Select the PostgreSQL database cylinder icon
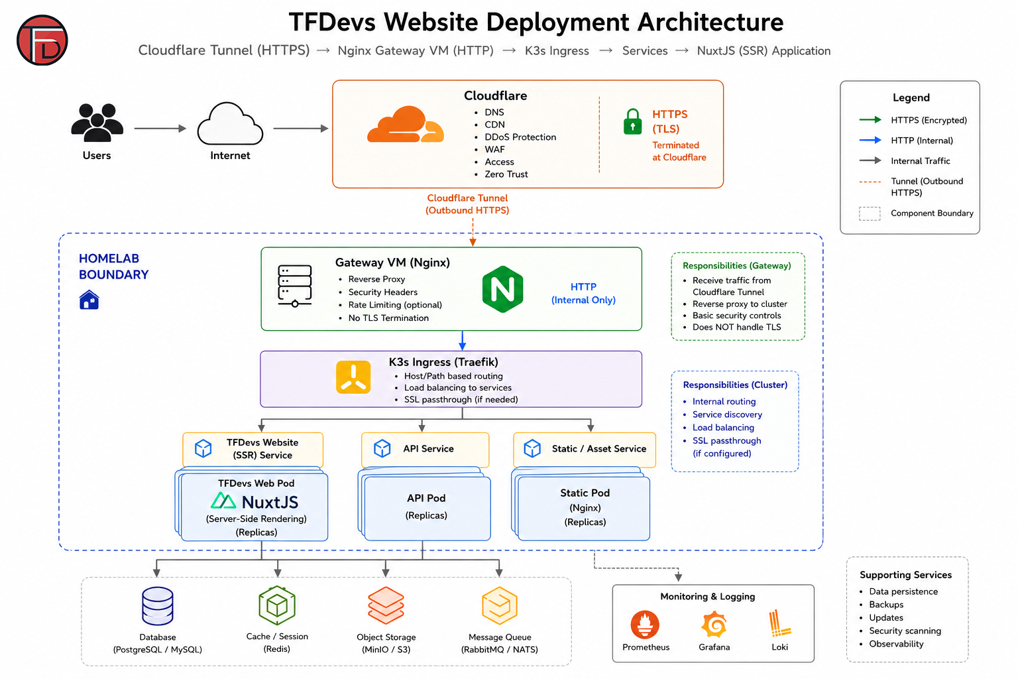The image size is (1018, 679). click(x=158, y=606)
